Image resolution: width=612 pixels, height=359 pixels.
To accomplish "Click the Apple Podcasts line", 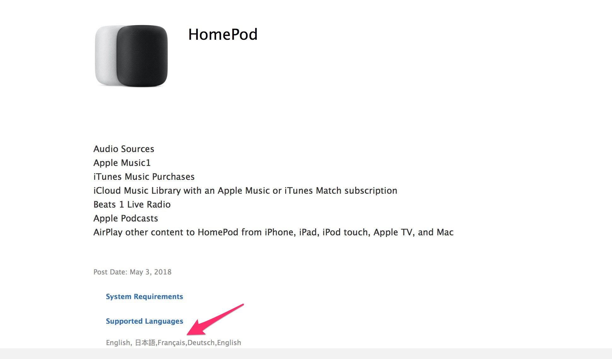I will coord(126,218).
